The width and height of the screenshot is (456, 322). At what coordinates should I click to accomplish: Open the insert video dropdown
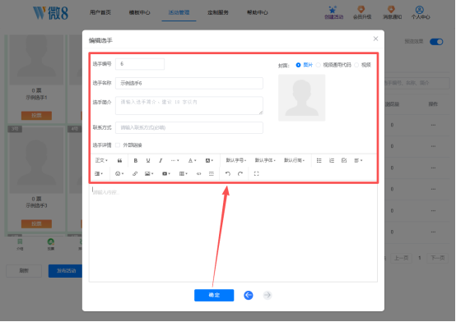coord(166,173)
